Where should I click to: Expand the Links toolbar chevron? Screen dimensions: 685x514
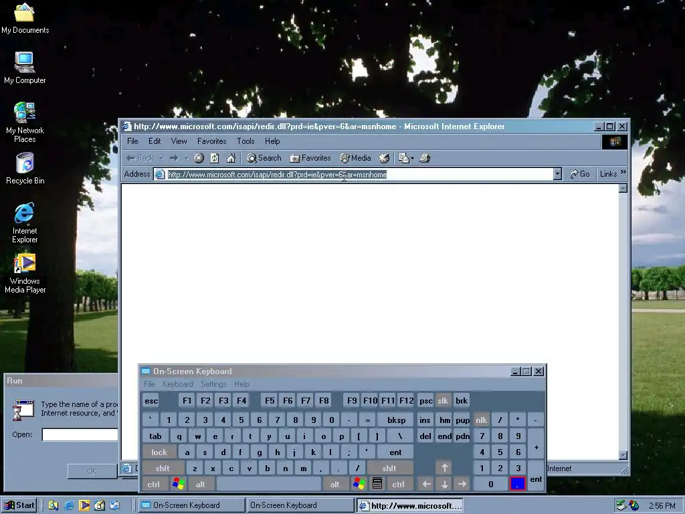[623, 172]
